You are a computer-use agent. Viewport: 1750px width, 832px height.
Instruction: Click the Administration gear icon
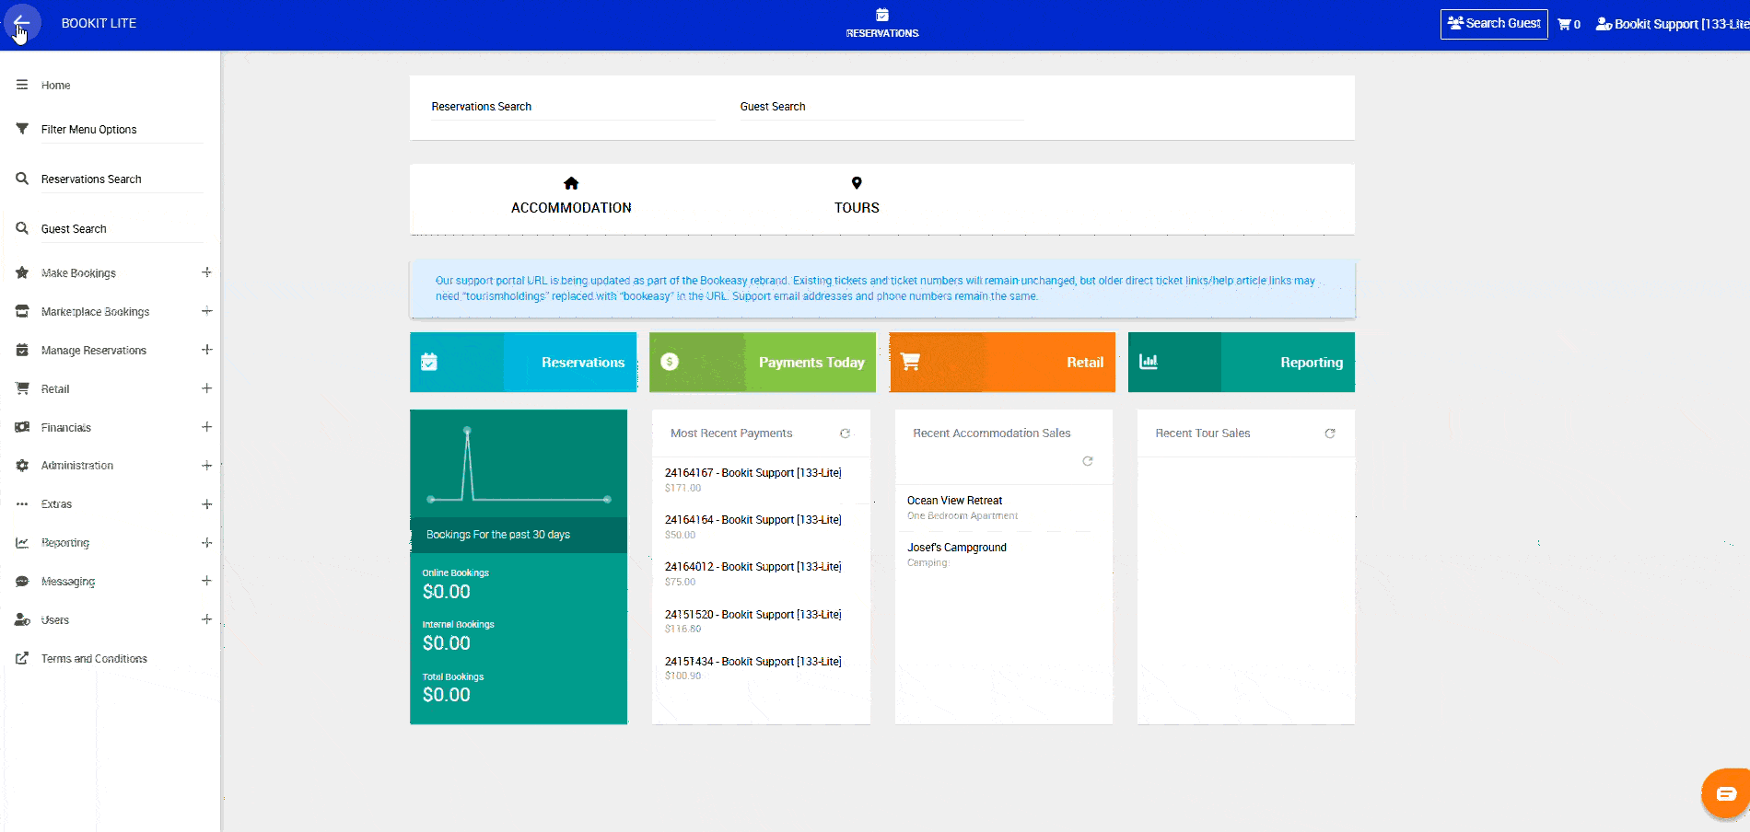(22, 466)
